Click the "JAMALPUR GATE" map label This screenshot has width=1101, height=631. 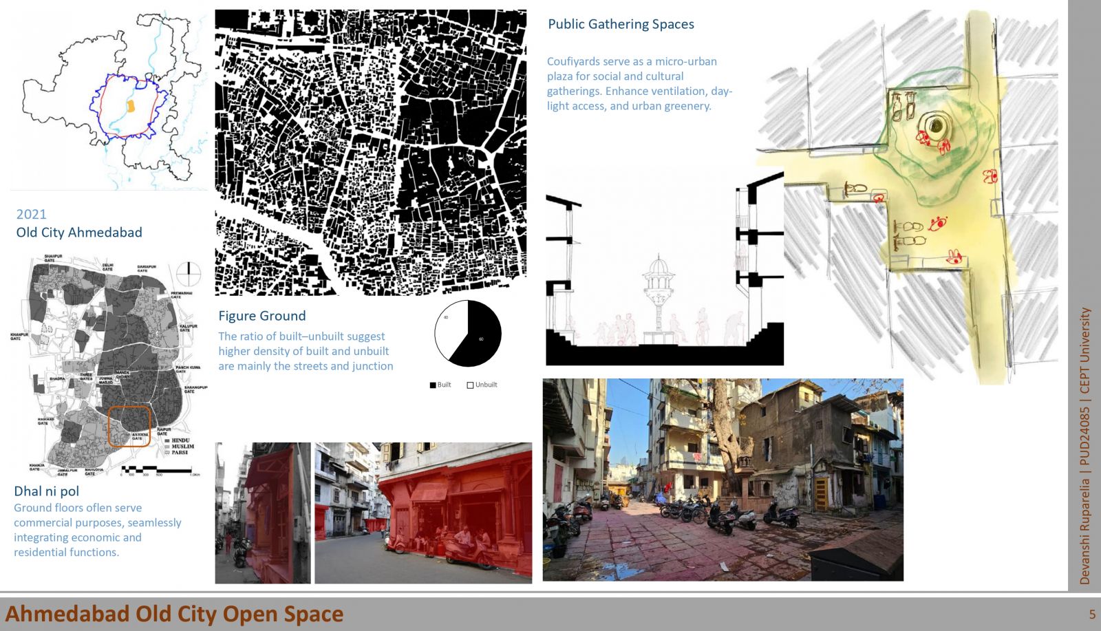(x=67, y=472)
